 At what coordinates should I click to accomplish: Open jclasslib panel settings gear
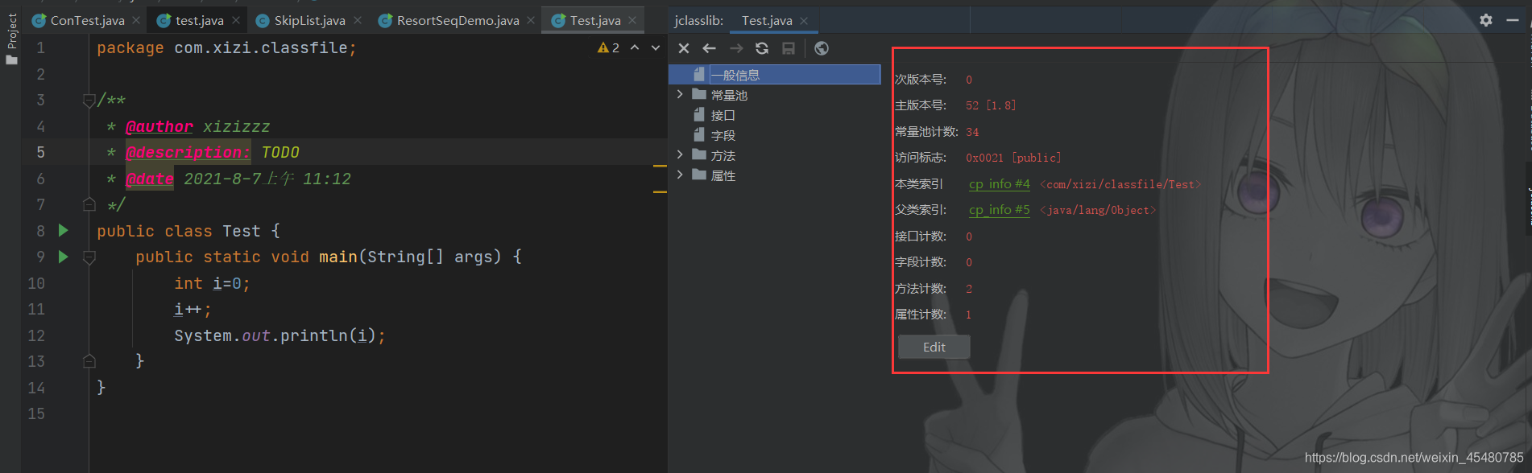coord(1486,20)
